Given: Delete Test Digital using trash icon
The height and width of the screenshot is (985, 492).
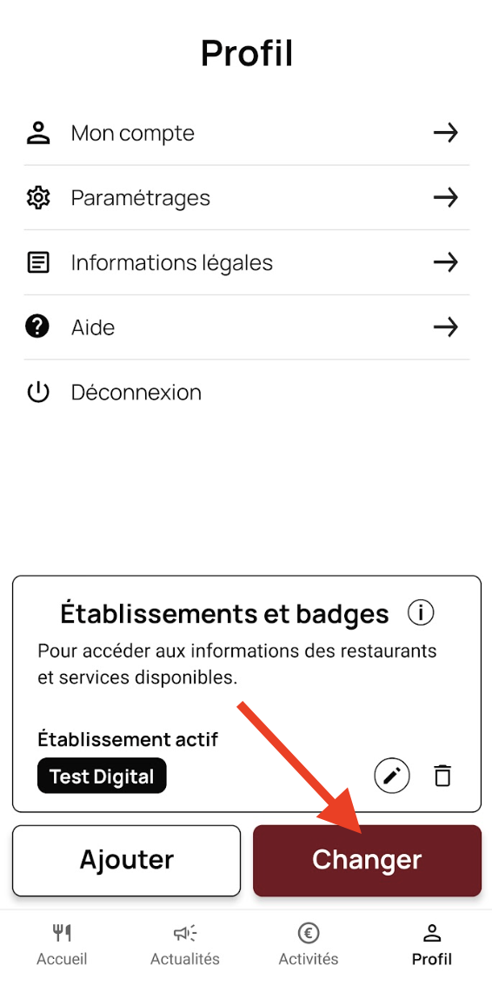Looking at the screenshot, I should click(x=443, y=776).
